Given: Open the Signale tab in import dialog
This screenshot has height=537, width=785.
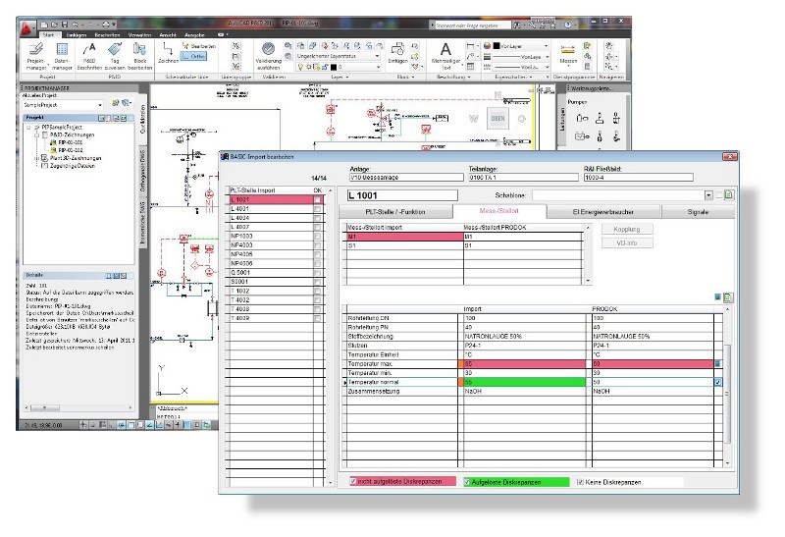Looking at the screenshot, I should click(x=698, y=212).
